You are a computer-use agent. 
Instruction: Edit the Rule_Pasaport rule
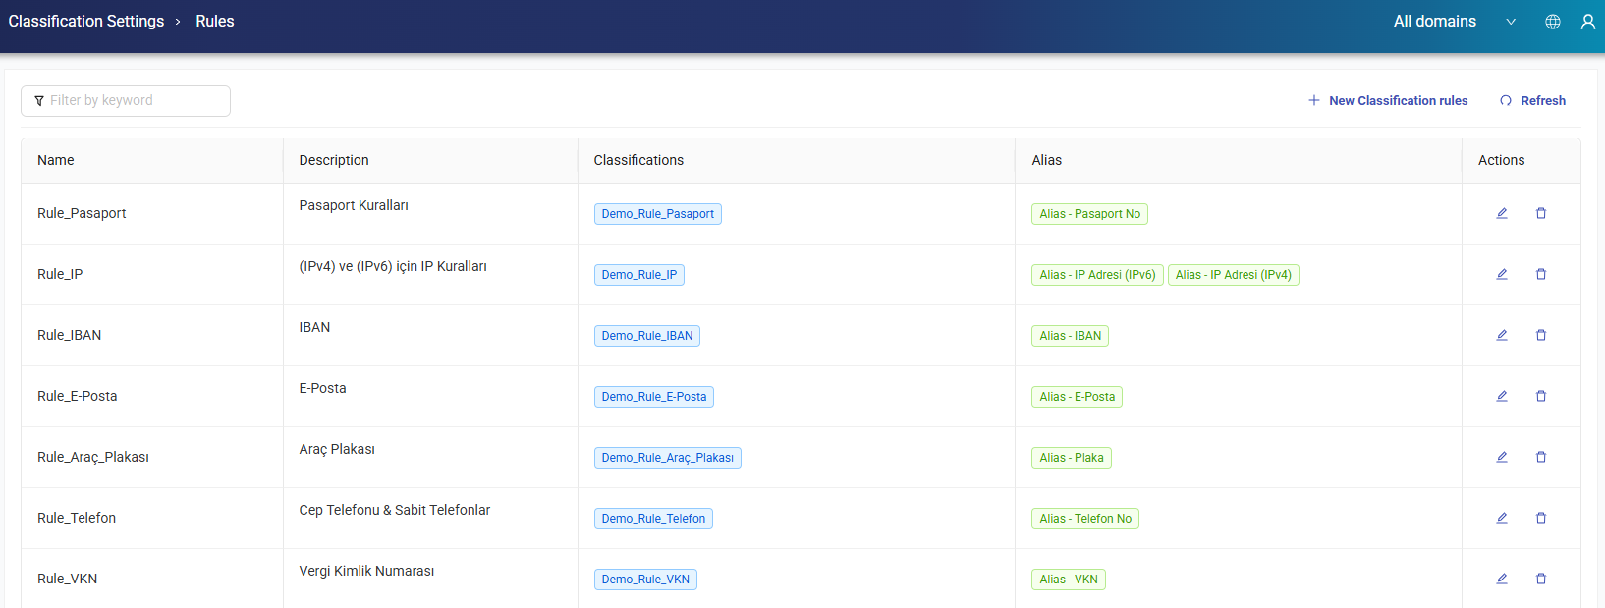1501,213
